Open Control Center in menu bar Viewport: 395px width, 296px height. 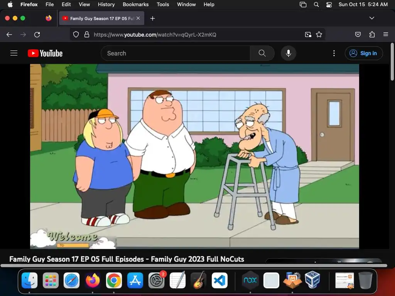329,5
